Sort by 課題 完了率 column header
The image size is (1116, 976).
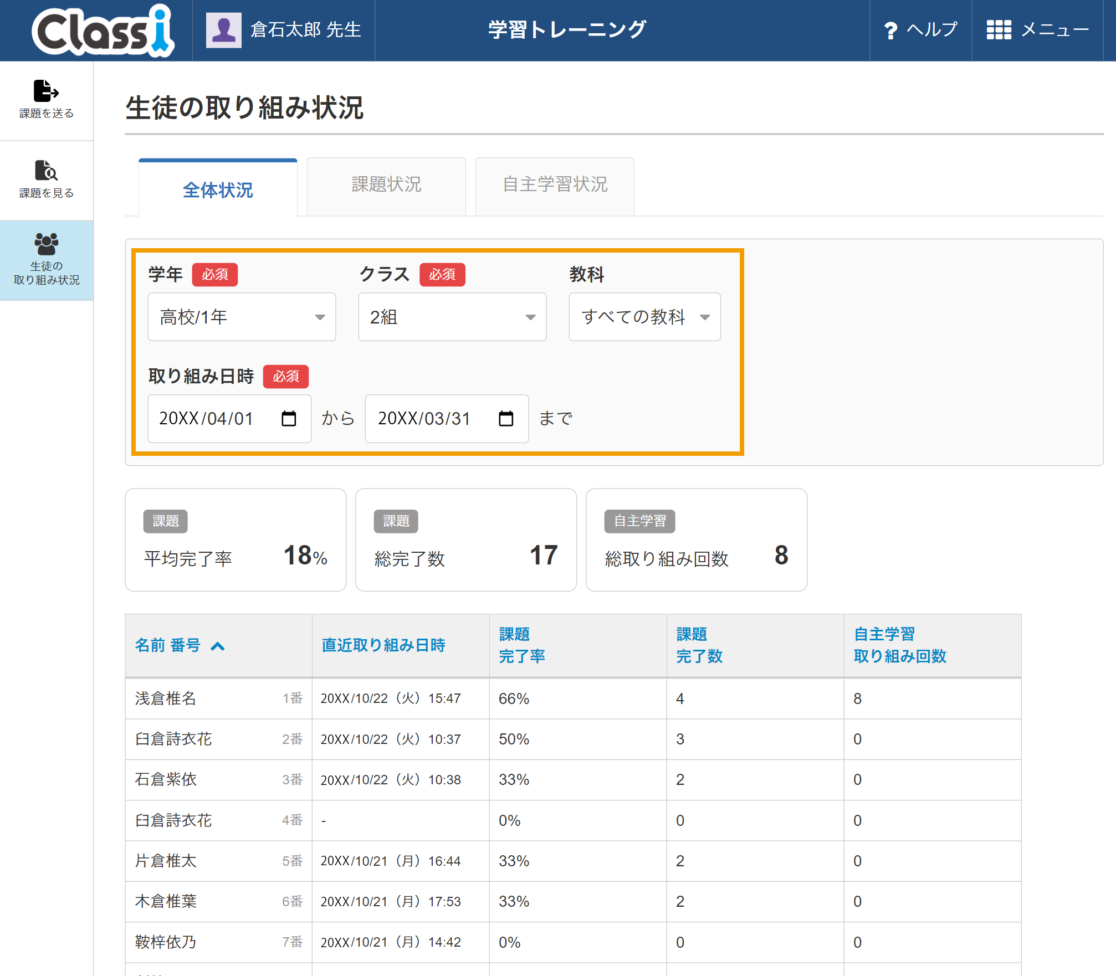(522, 645)
